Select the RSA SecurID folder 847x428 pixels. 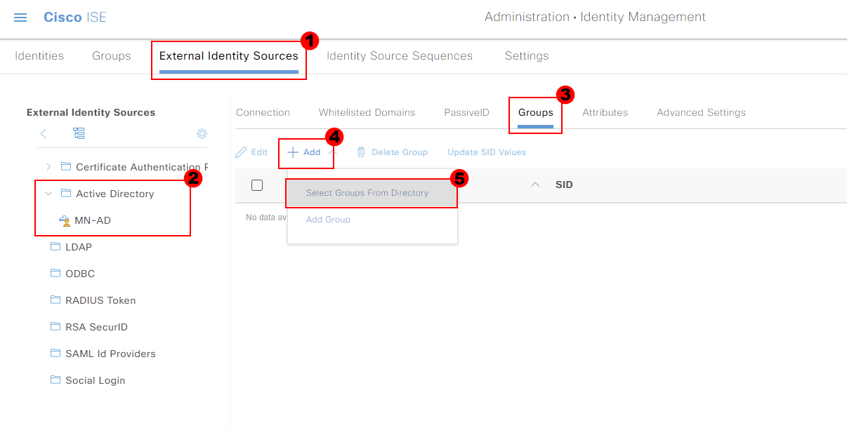tap(96, 327)
